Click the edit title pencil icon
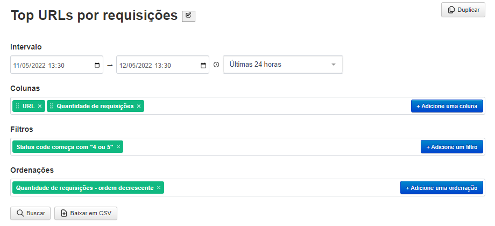This screenshot has width=495, height=226. [x=188, y=16]
